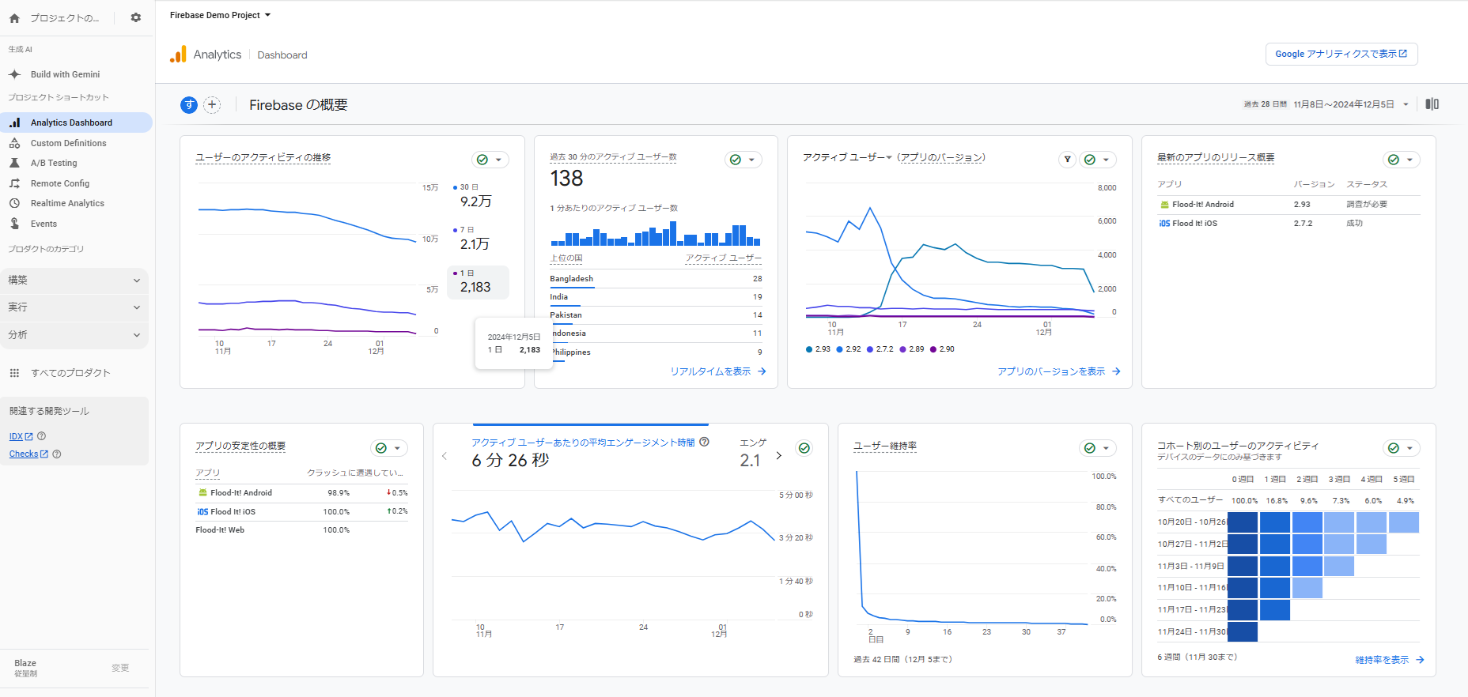1468x697 pixels.
Task: Click help icon next to IDX link
Action: [42, 436]
